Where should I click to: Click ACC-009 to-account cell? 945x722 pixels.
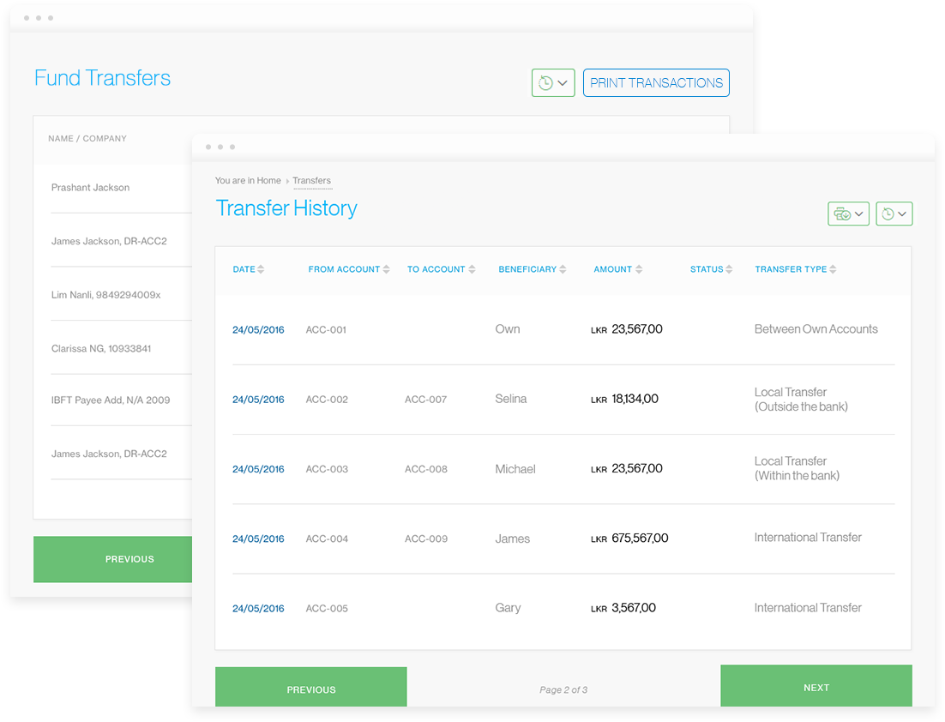tap(426, 538)
